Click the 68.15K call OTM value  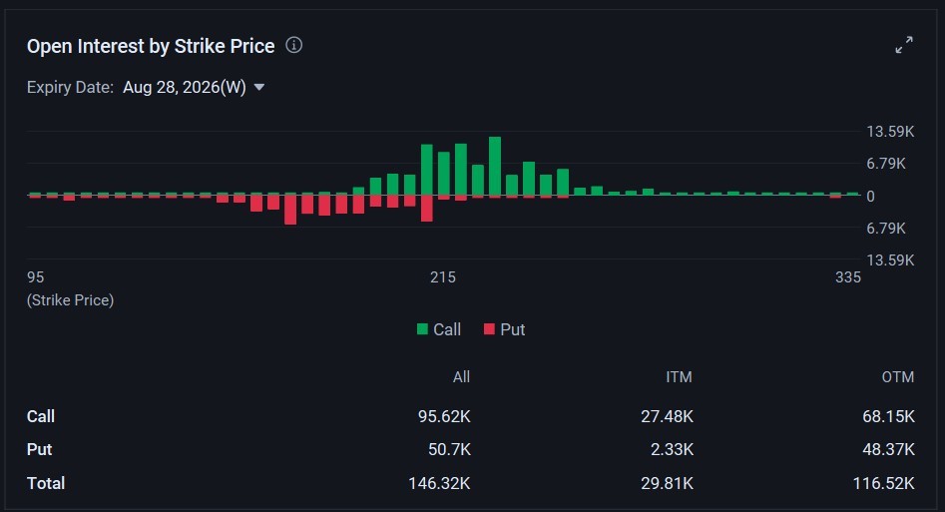888,416
